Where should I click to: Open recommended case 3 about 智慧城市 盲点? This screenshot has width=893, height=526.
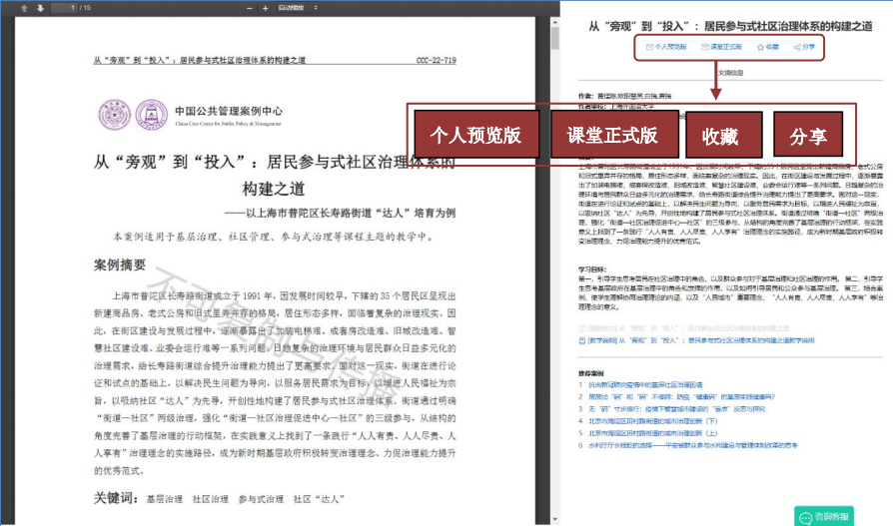(676, 409)
